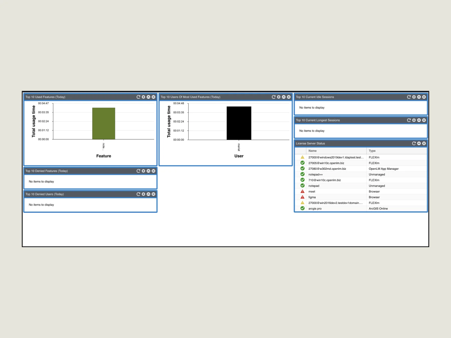Open settings of Top 10 Current Idle Sessions

[414, 97]
